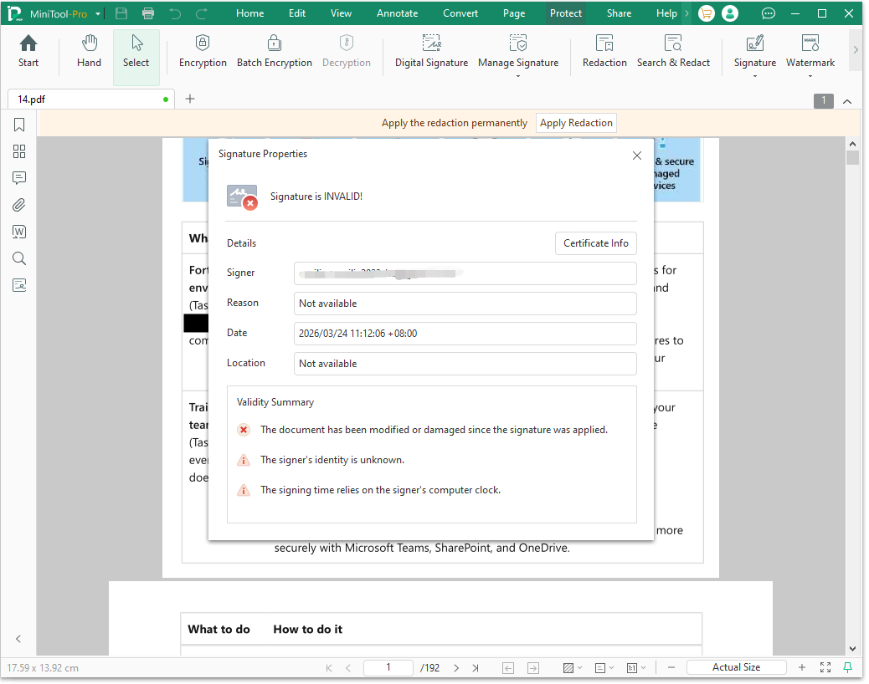
Task: Expand the Watermark dropdown menu
Action: coord(810,75)
